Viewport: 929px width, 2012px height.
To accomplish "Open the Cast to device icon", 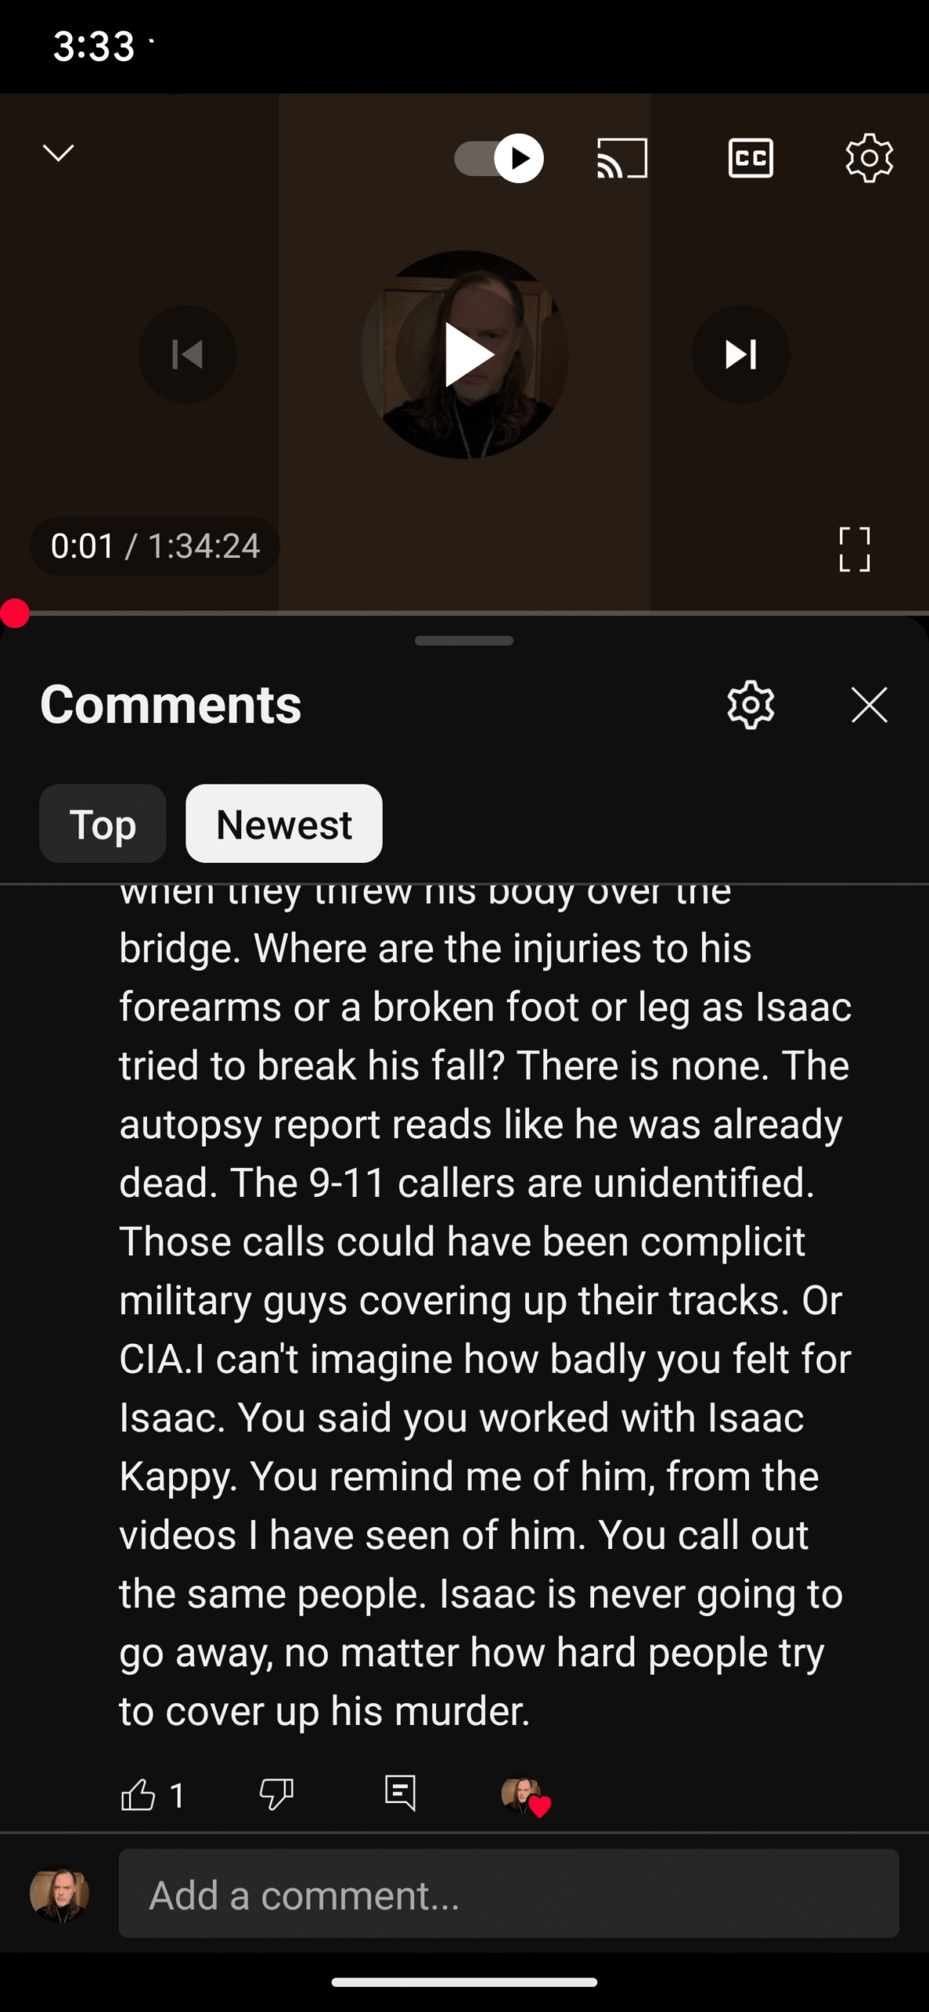I will pyautogui.click(x=622, y=158).
